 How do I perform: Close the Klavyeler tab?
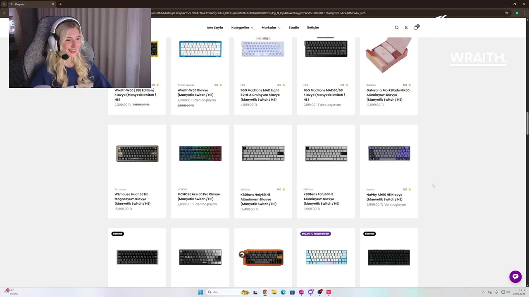tap(53, 4)
